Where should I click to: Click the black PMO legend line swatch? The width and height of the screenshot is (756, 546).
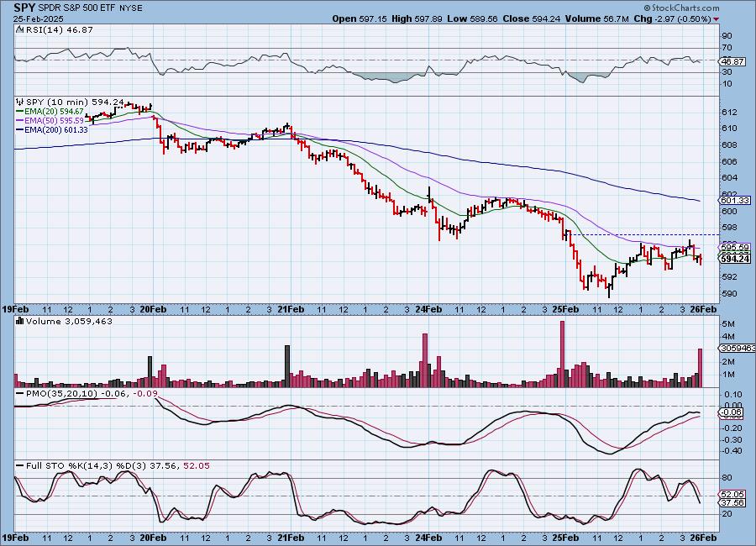[20, 394]
